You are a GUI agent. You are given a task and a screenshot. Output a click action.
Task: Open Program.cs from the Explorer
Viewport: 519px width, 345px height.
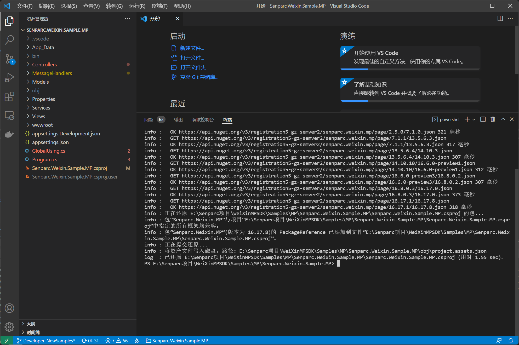click(45, 159)
